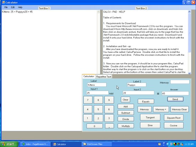Viewport: 196px width, 147px height.
Task: Click the help text scrollbar up arrow
Action: tap(189, 12)
